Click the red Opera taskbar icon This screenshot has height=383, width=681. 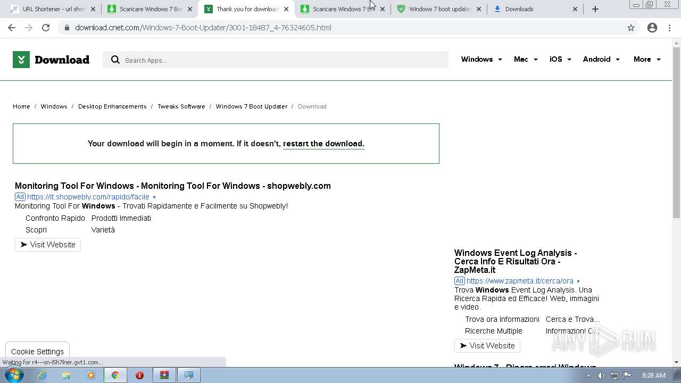coord(139,375)
